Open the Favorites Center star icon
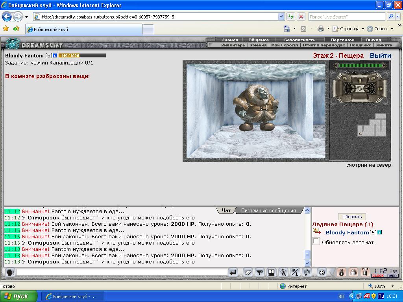 pyautogui.click(x=6, y=28)
